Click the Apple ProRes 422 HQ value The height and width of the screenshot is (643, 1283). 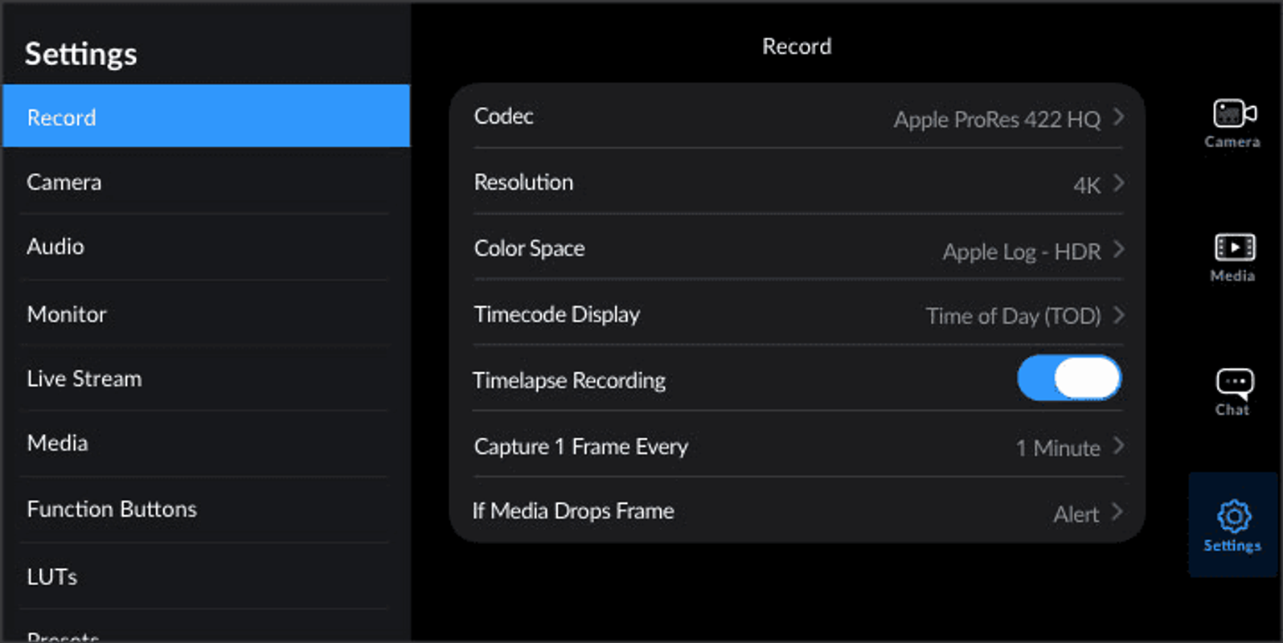click(997, 120)
